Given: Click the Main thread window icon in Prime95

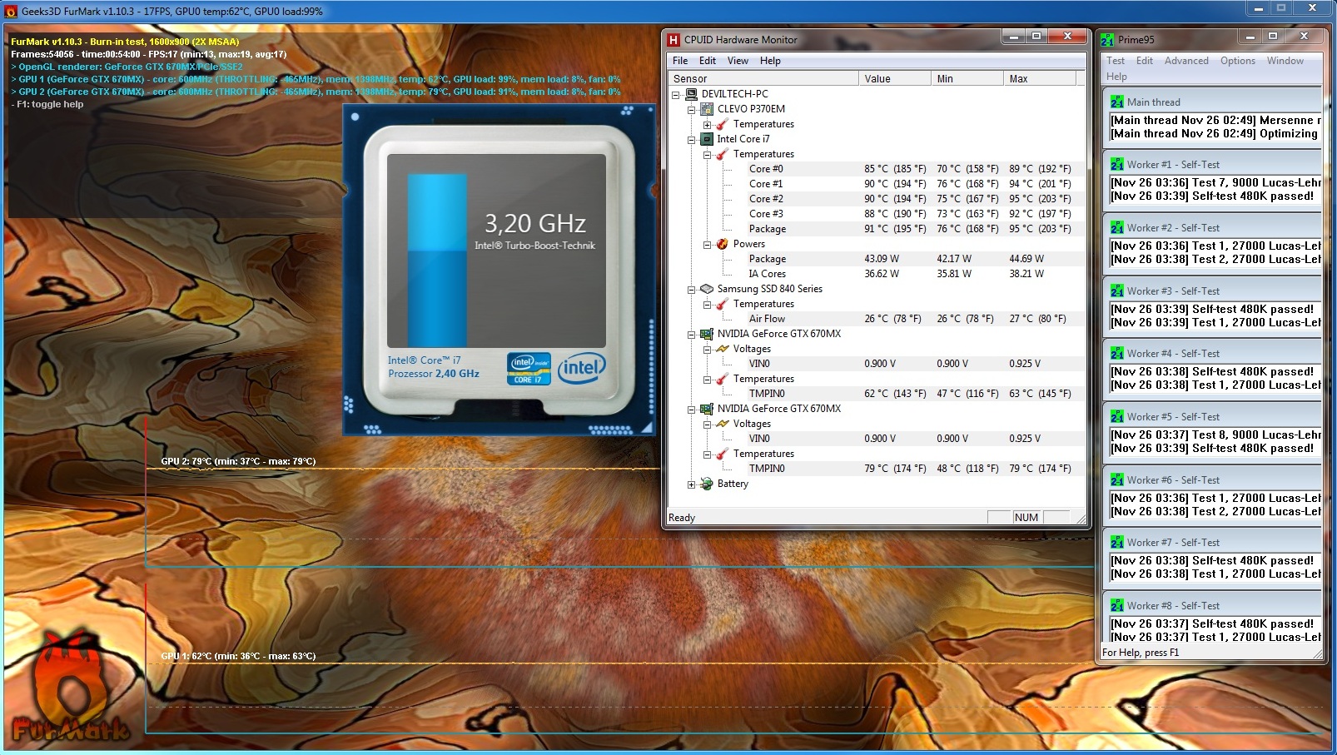Looking at the screenshot, I should (x=1117, y=102).
